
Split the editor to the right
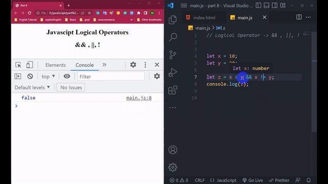point(299,17)
